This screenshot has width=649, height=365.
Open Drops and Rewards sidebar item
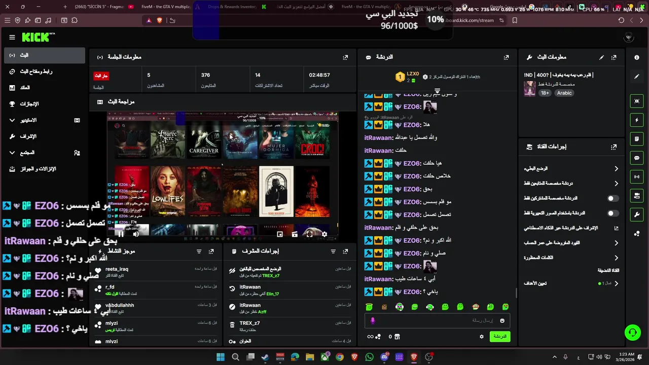click(x=44, y=169)
